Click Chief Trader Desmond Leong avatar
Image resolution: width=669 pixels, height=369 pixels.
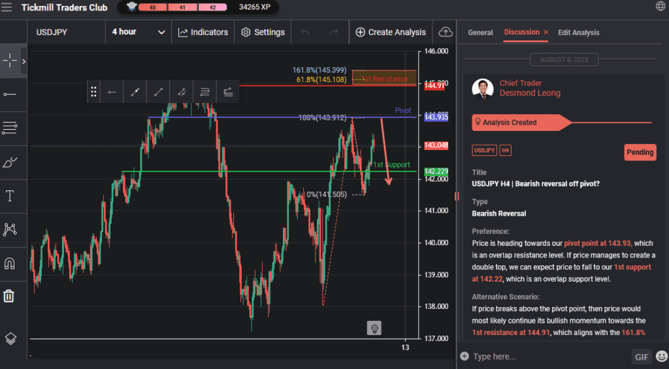[x=483, y=89]
